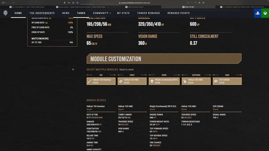Open REWARDS POINTS page
The height and width of the screenshot is (151, 269).
coord(179,13)
